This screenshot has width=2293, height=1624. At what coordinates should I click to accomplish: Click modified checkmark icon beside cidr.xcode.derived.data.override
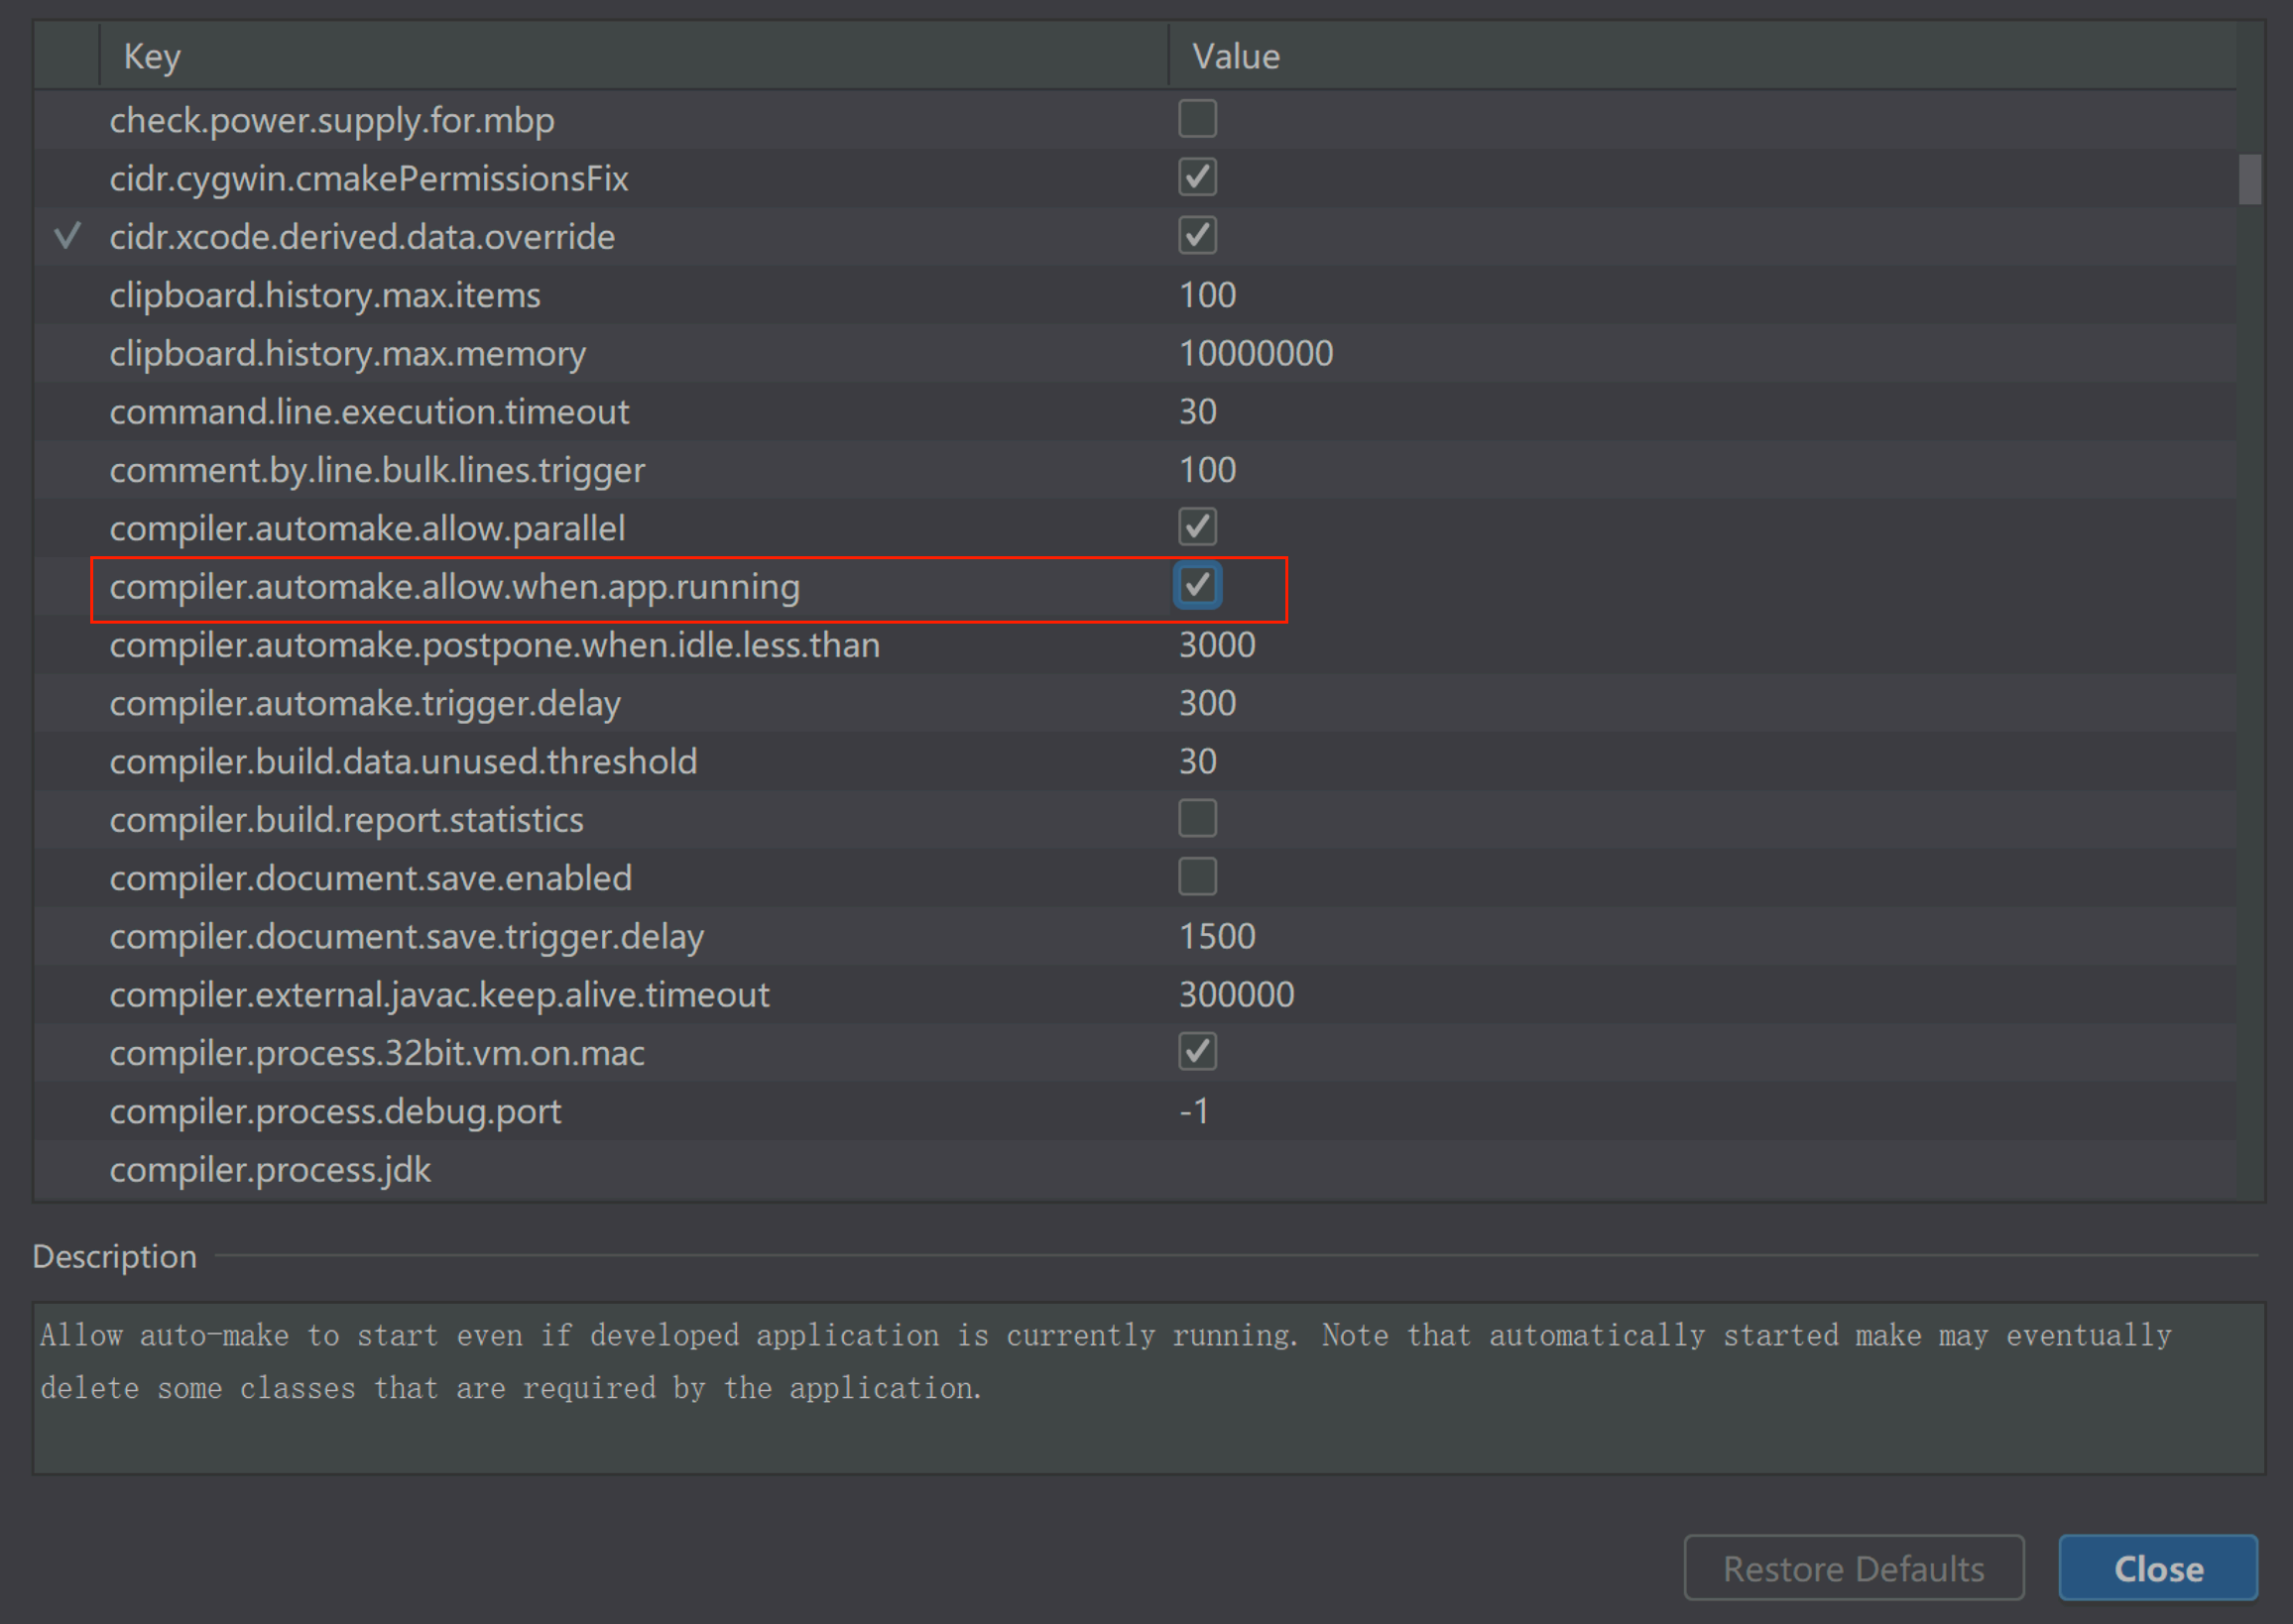coord(67,236)
